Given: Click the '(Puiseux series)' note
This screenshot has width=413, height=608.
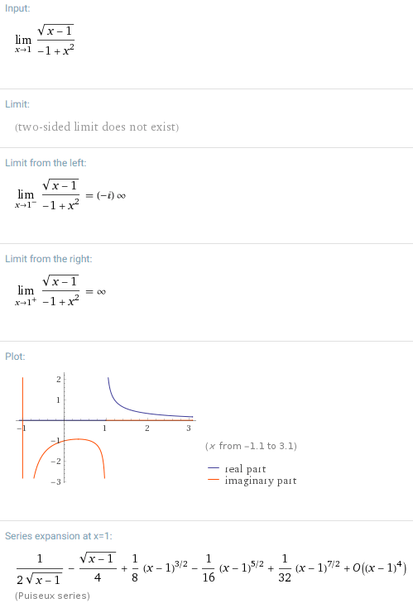Looking at the screenshot, I should (52, 596).
